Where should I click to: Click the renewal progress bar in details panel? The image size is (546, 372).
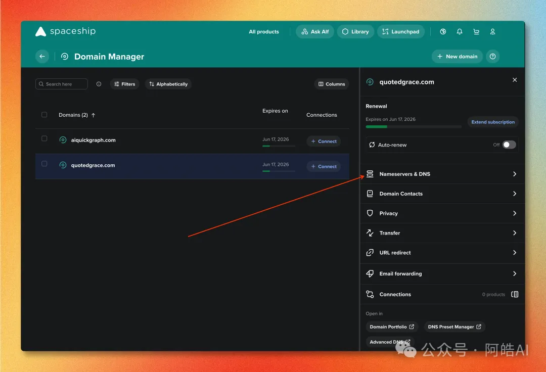pos(414,127)
